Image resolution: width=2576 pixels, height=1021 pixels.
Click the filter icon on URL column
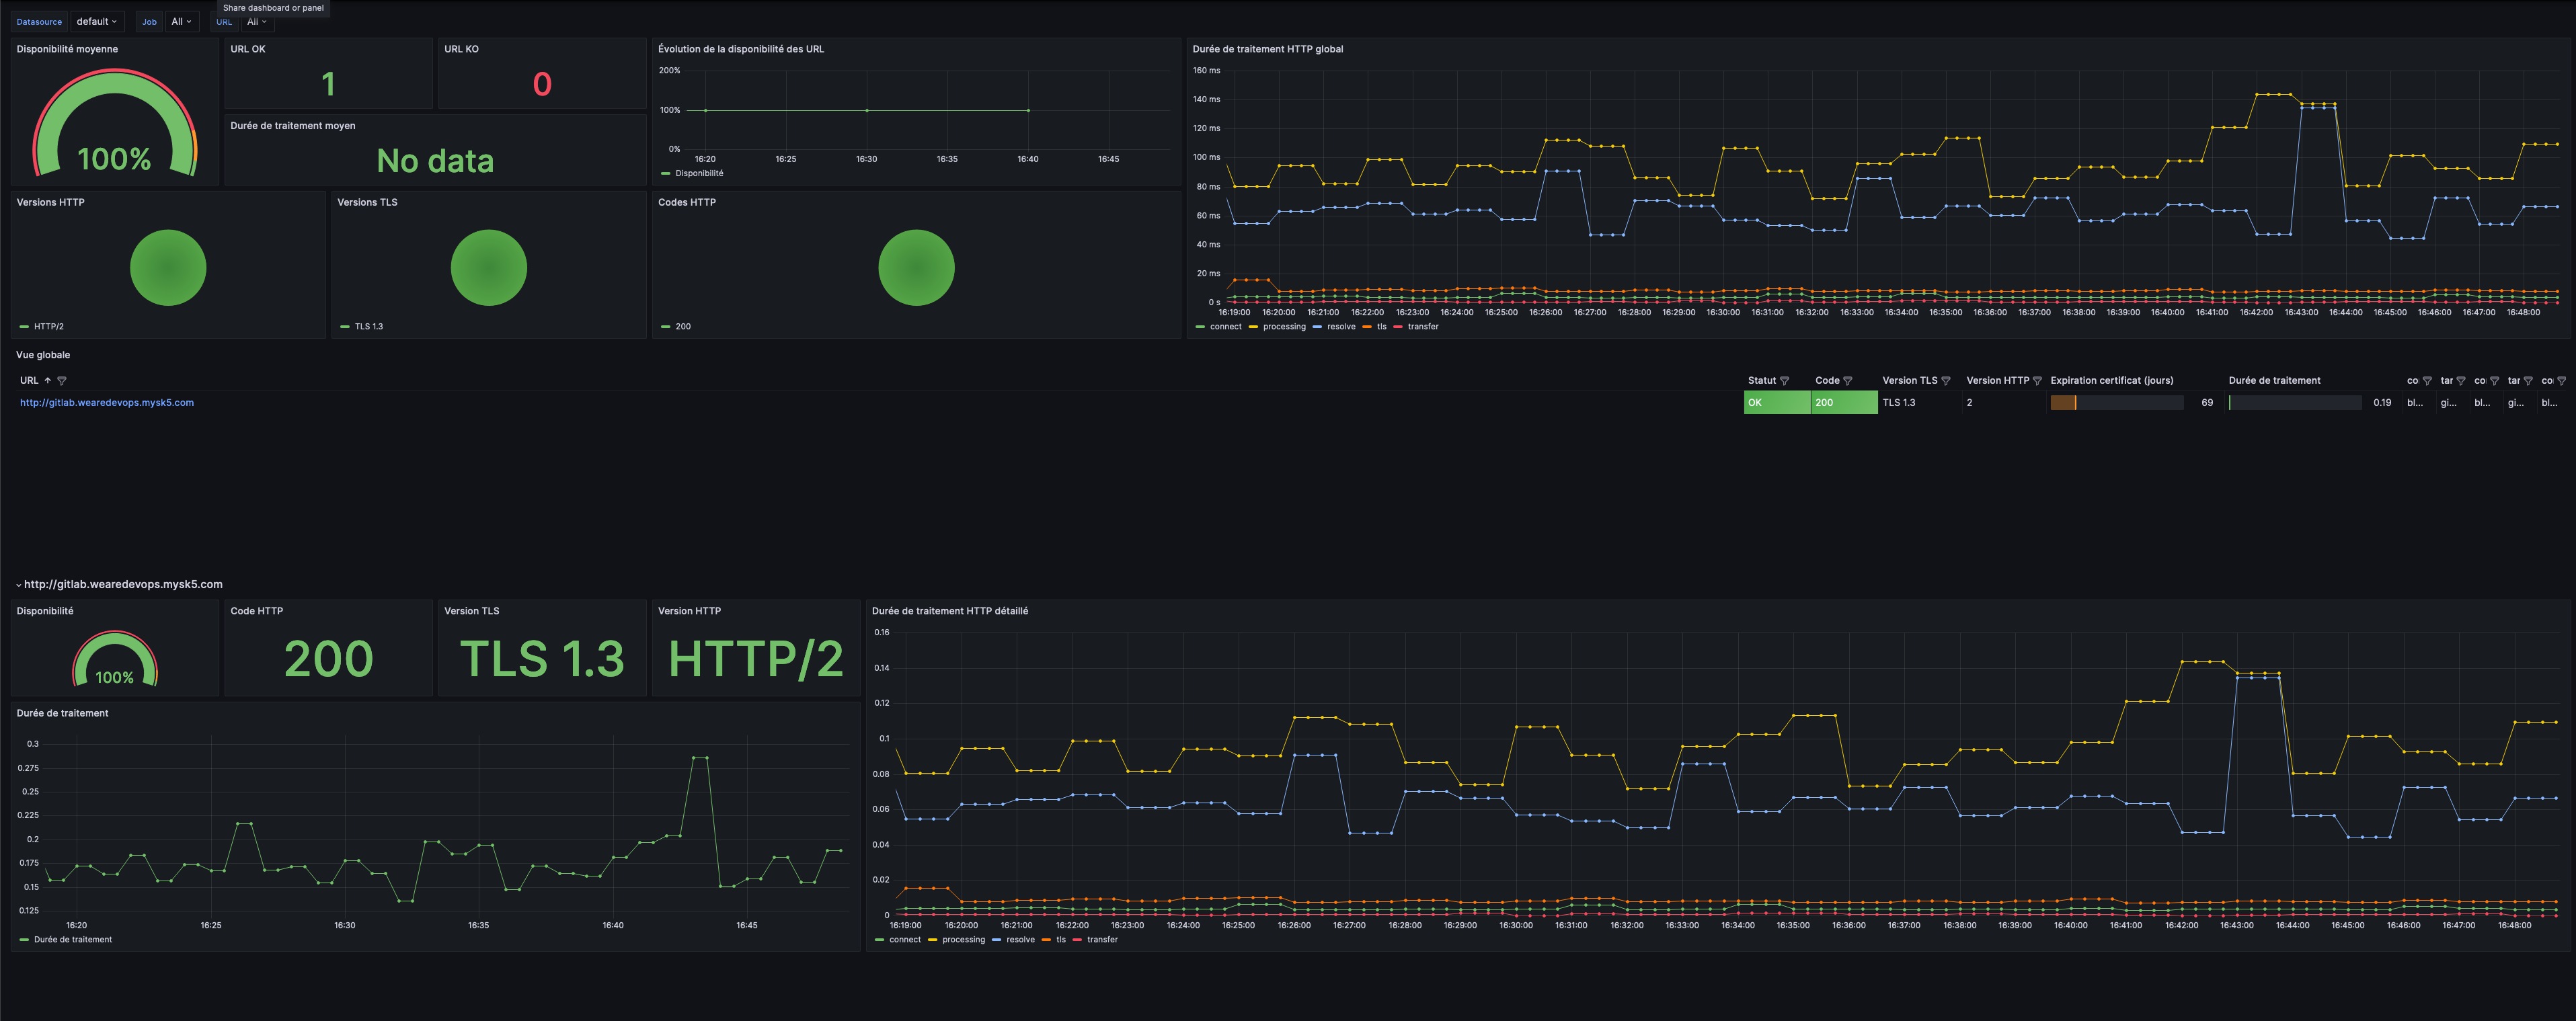[x=62, y=381]
